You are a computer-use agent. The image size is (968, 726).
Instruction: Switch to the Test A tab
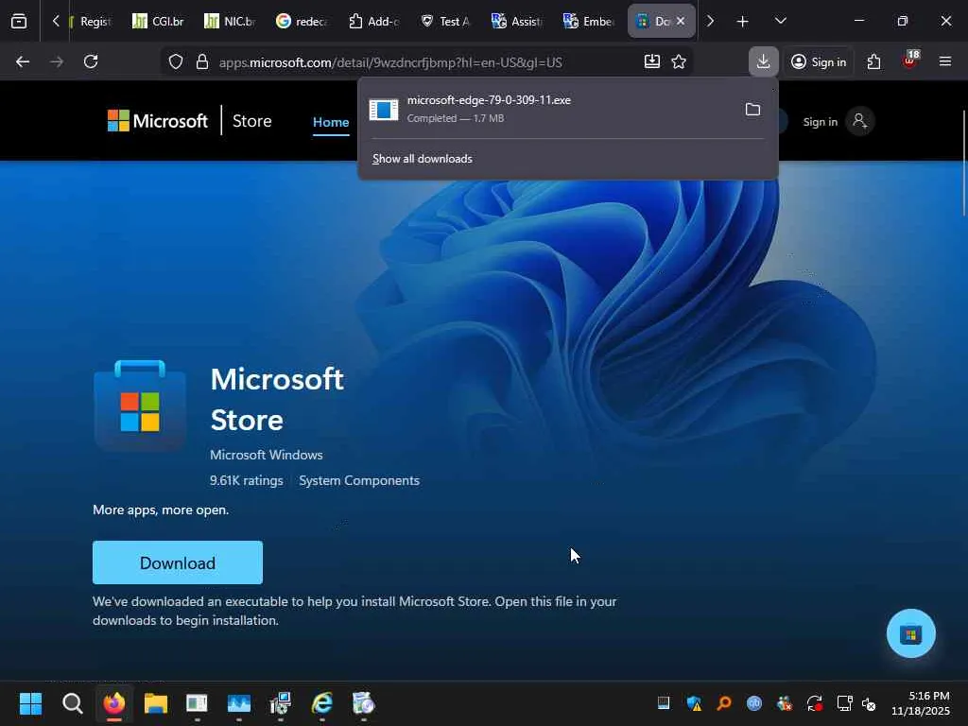[446, 21]
